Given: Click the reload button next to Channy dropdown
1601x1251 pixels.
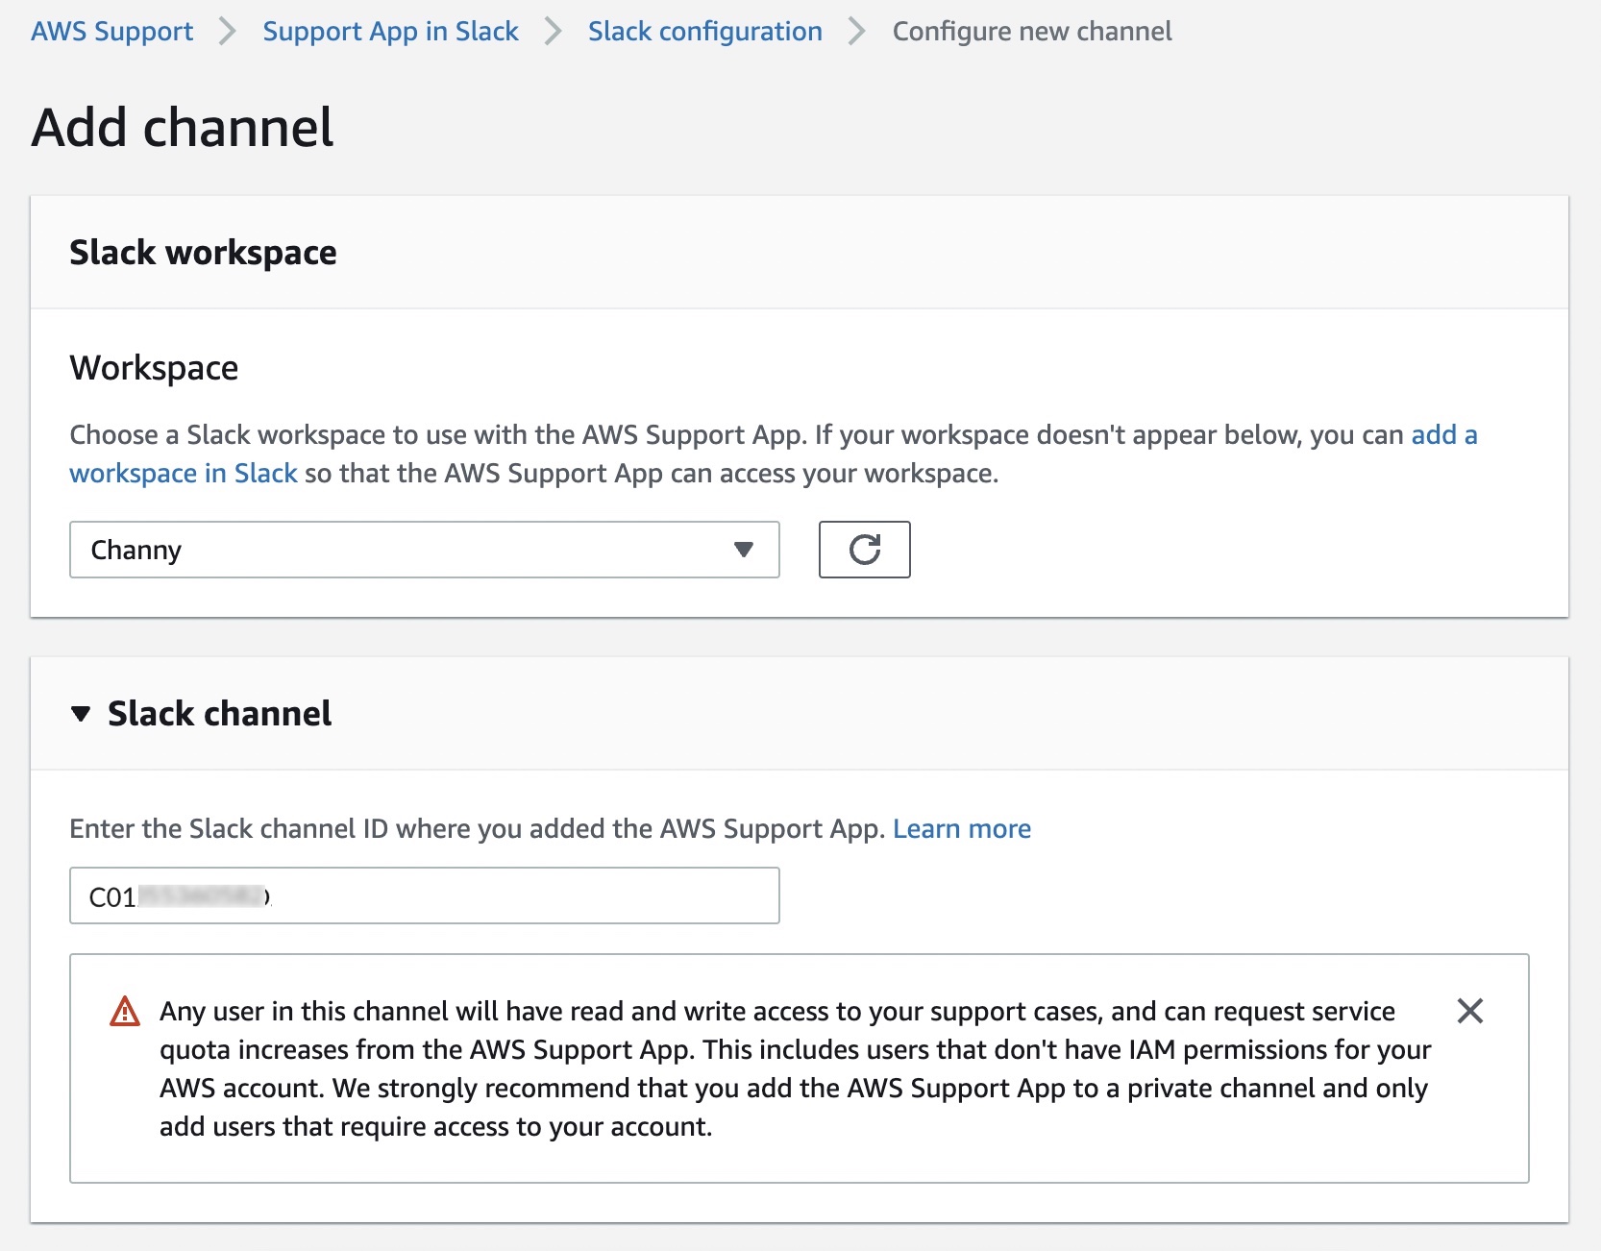Looking at the screenshot, I should coord(863,550).
